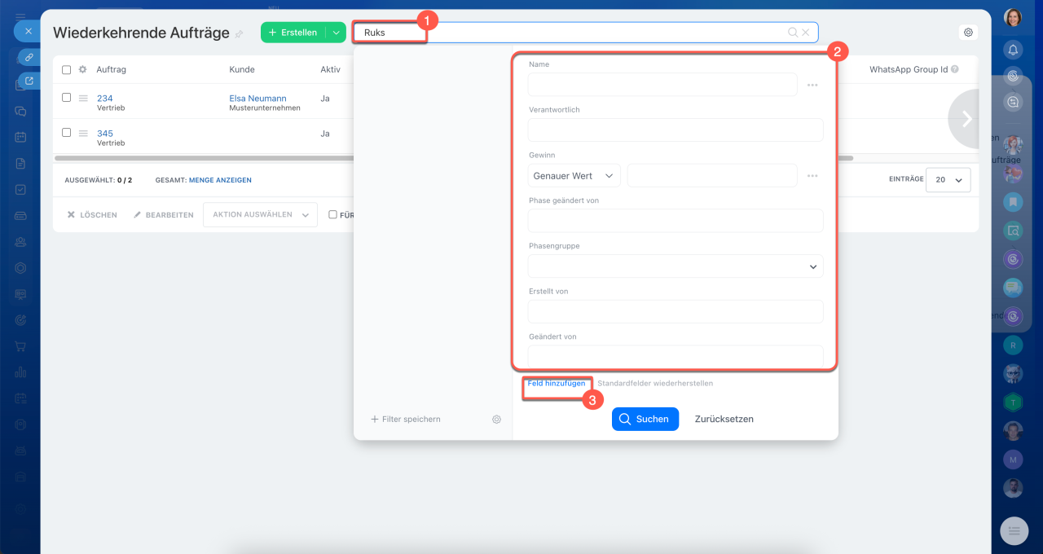
Task: Click Zurücksetzen to reset filter
Action: point(724,419)
